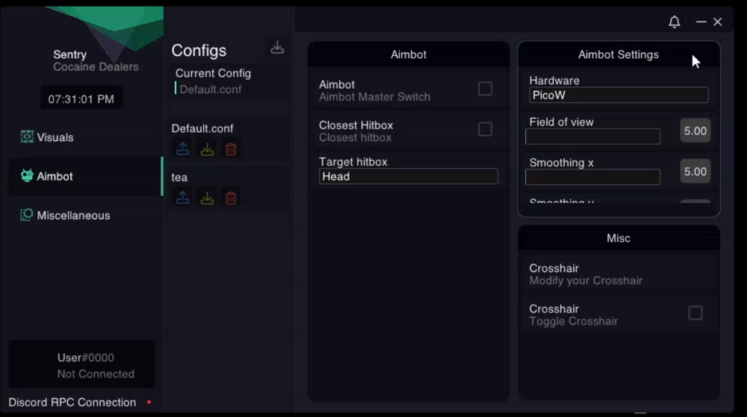The image size is (747, 417).
Task: Click the Discord RPC Connection status
Action: tap(80, 402)
